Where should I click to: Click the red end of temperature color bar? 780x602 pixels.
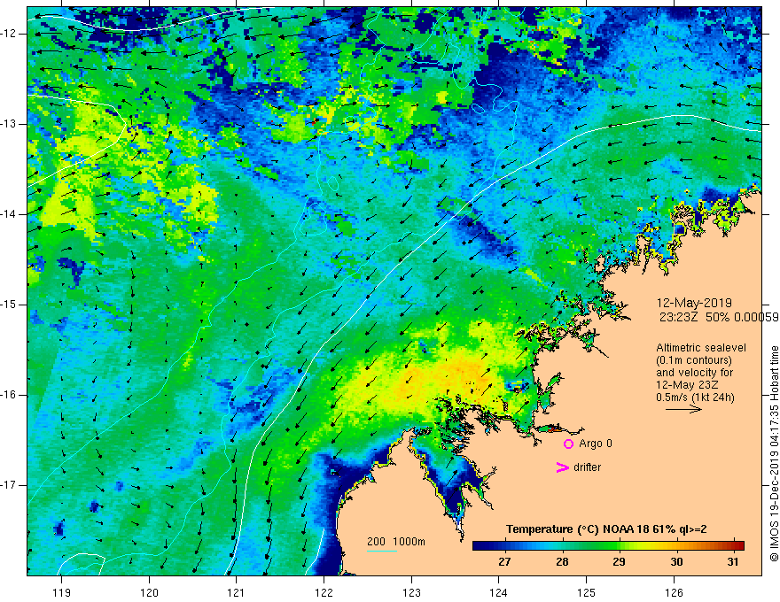pyautogui.click(x=740, y=545)
